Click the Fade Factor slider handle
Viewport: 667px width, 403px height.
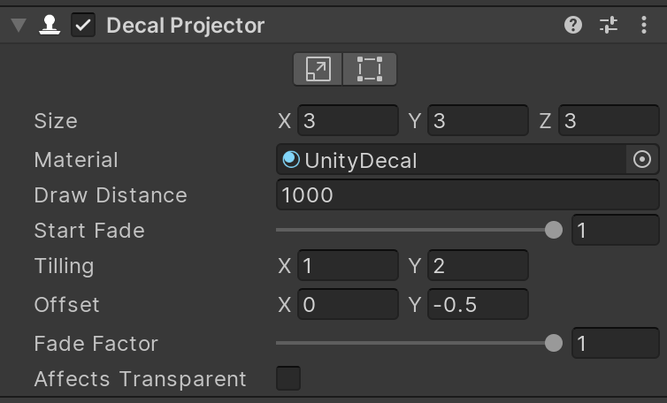pos(554,344)
